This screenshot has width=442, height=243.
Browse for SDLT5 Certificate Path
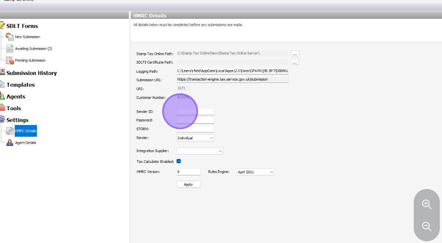click(295, 62)
